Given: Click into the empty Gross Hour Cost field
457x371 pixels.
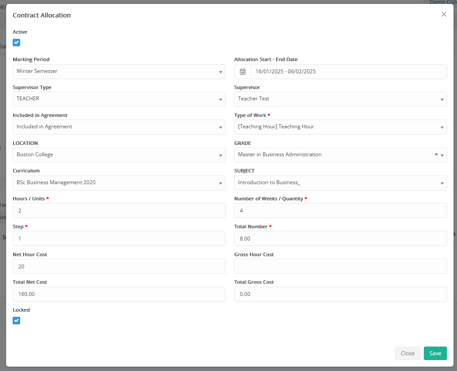Looking at the screenshot, I should (340, 266).
